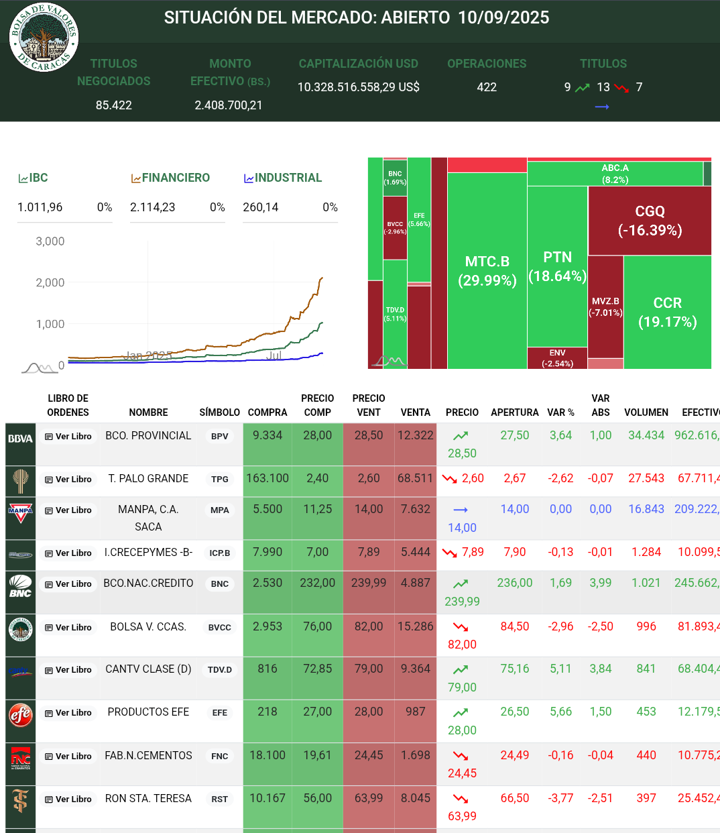Click the IBC value 1.011,96
The height and width of the screenshot is (833, 720).
(40, 207)
